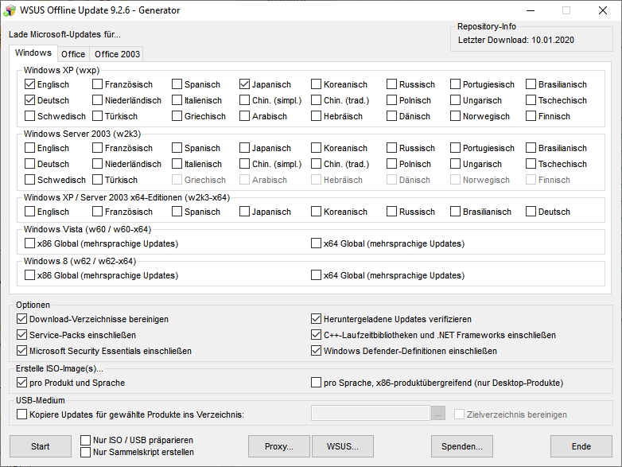This screenshot has width=622, height=467.
Task: Minimize the WSUS Offline Update window
Action: point(531,10)
